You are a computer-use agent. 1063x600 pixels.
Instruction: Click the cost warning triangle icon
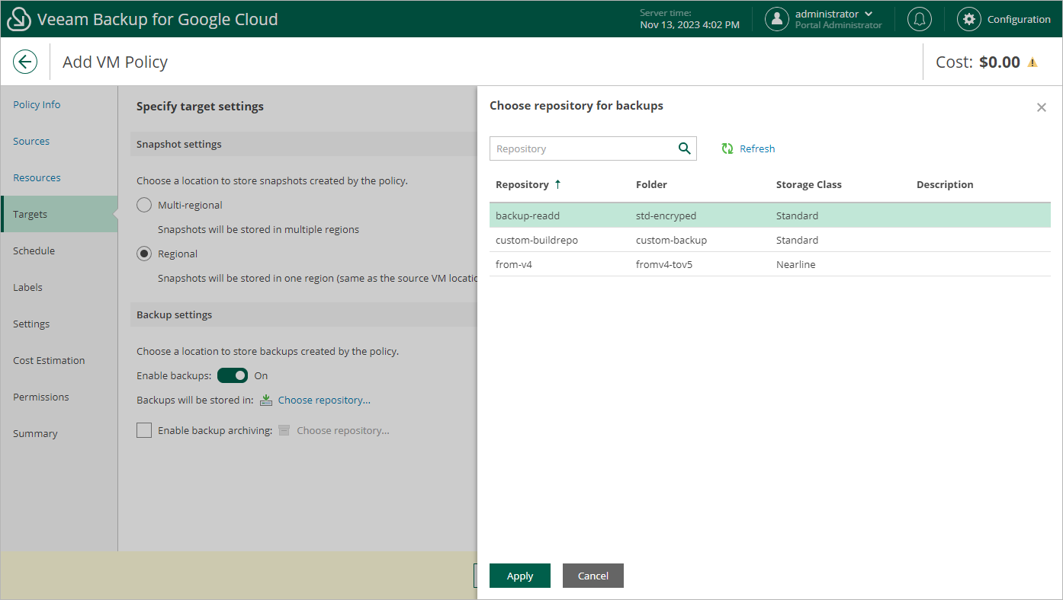pyautogui.click(x=1032, y=62)
